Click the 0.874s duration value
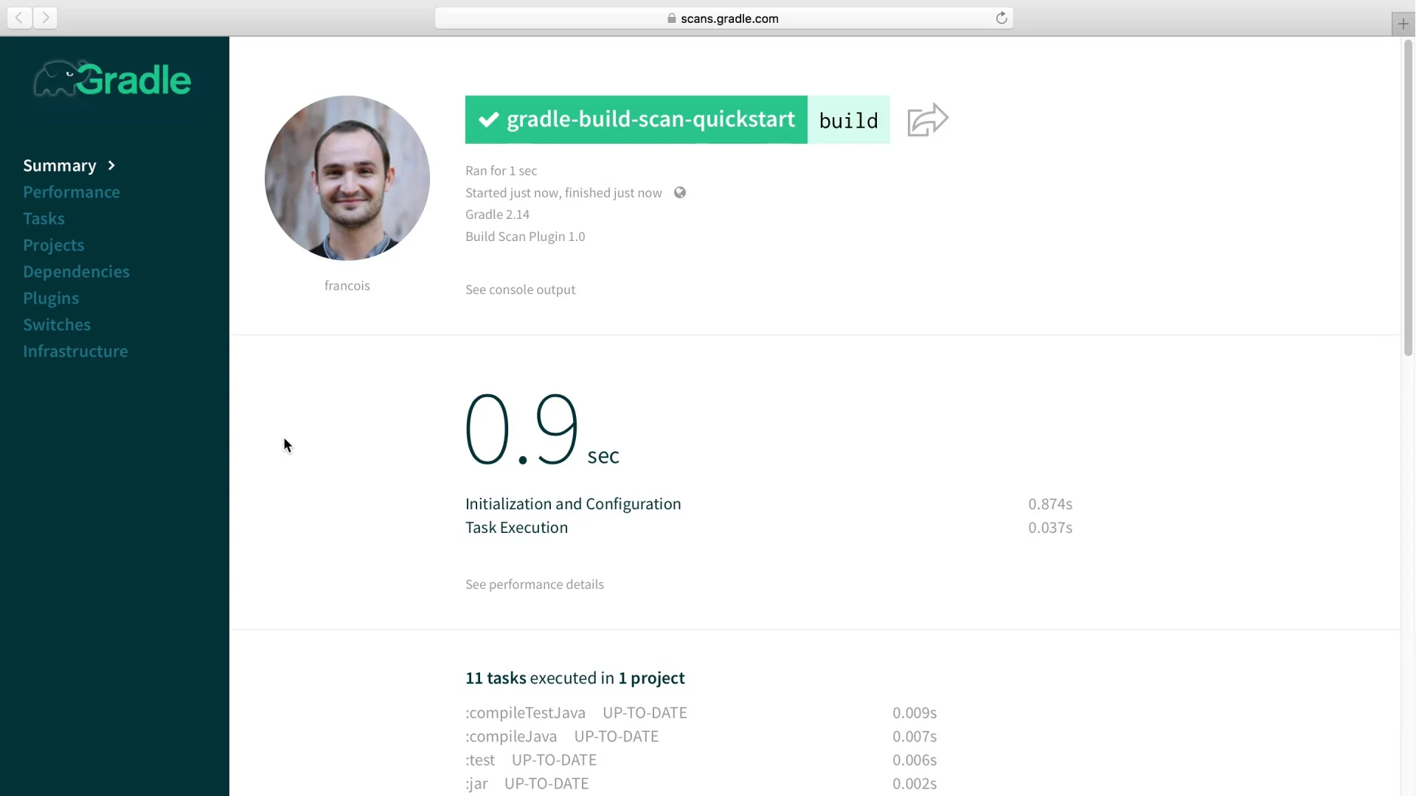The image size is (1416, 796). click(1050, 504)
